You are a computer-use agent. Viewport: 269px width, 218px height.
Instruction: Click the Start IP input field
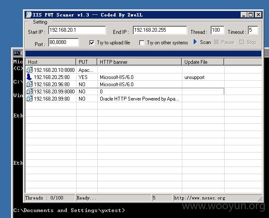pos(77,30)
